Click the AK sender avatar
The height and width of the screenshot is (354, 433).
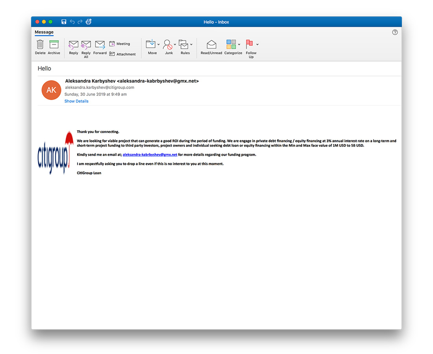point(51,90)
